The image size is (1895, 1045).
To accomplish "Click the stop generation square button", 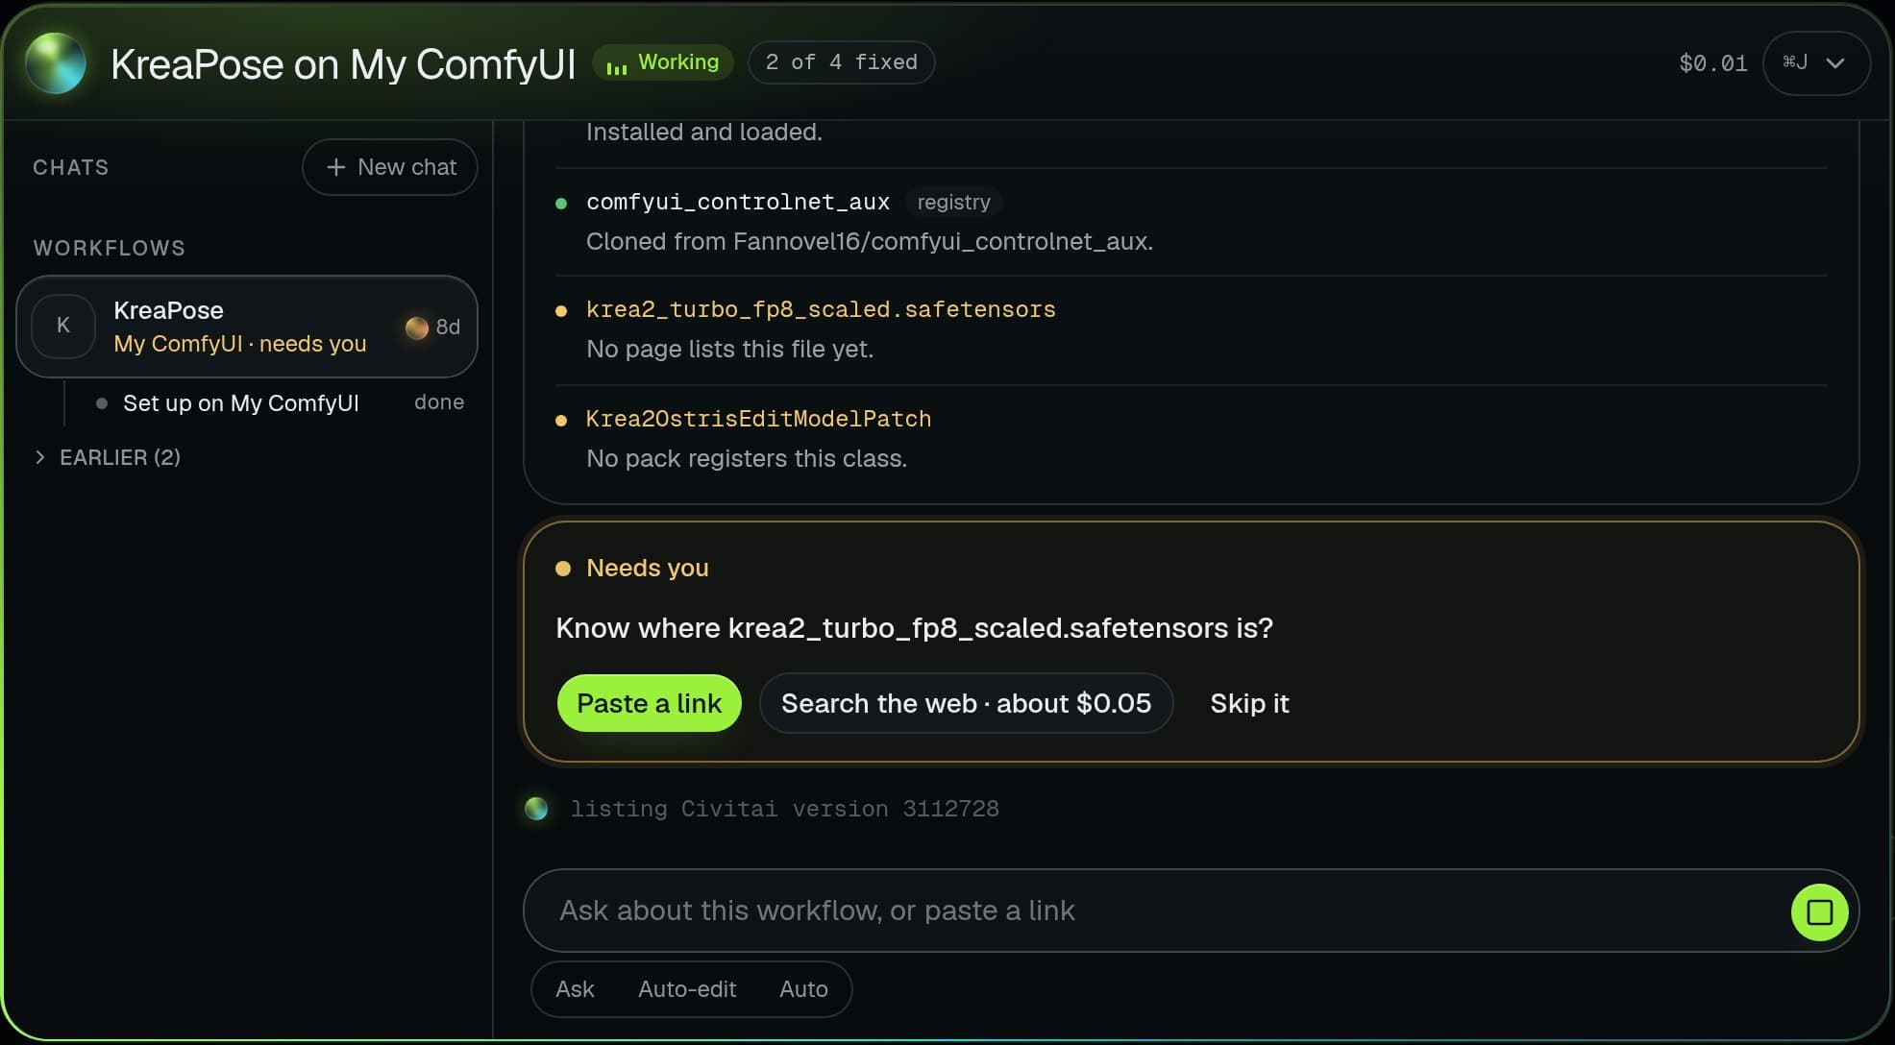I will [1819, 911].
